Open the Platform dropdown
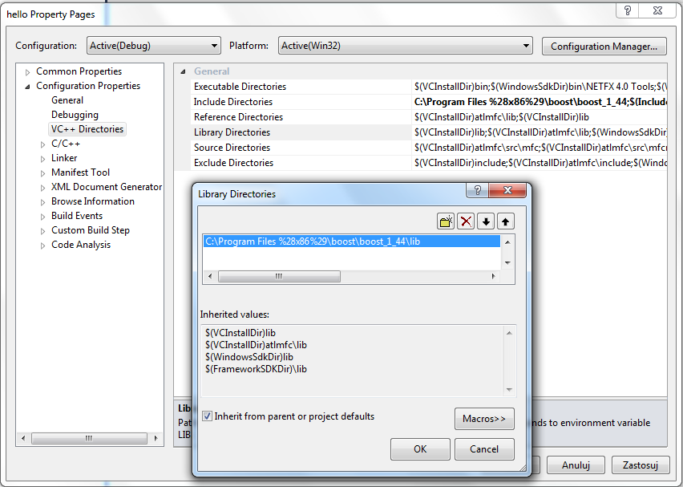The height and width of the screenshot is (487, 683). click(405, 46)
